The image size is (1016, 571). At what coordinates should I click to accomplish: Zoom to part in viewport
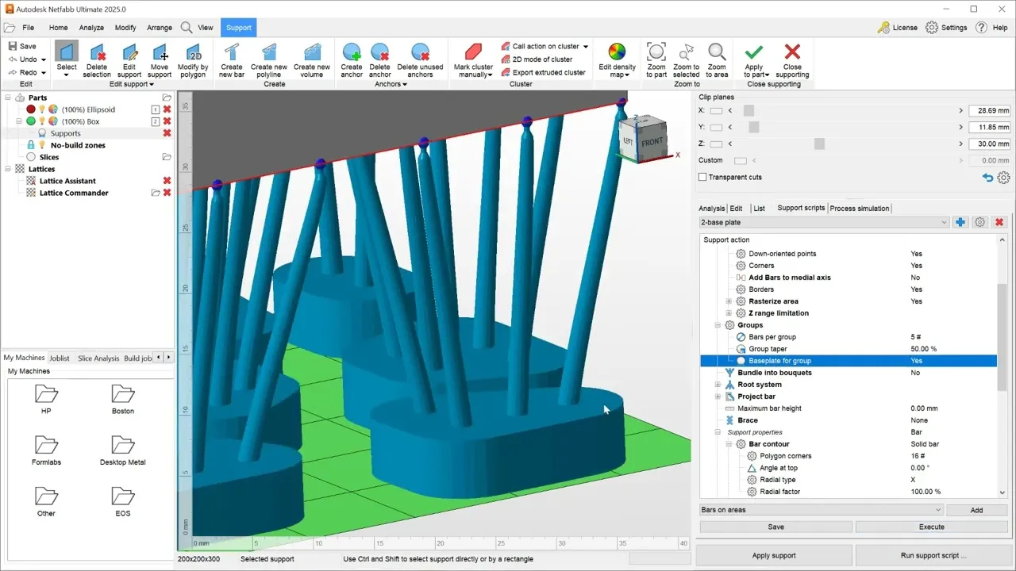pyautogui.click(x=656, y=60)
